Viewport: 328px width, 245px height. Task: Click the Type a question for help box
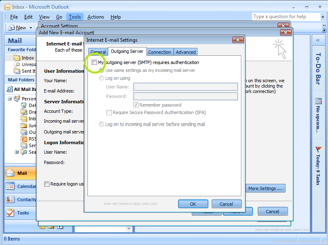coord(286,17)
